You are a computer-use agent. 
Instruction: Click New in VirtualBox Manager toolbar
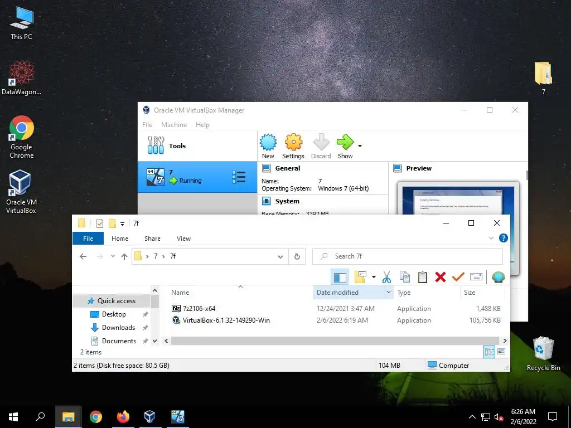click(x=268, y=147)
